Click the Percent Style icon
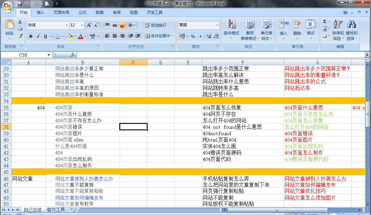Screen dimensions: 371x215 pyautogui.click(x=193, y=36)
